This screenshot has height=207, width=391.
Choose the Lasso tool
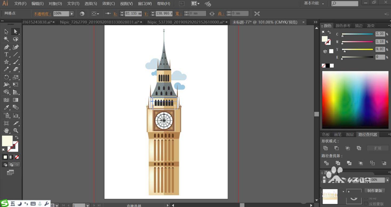[x=15, y=39]
